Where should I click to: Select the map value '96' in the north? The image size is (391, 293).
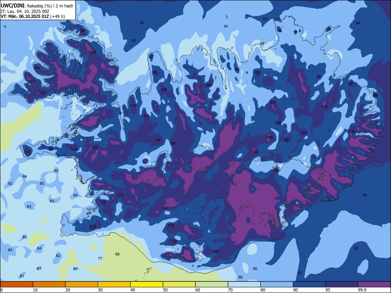pyautogui.click(x=237, y=70)
